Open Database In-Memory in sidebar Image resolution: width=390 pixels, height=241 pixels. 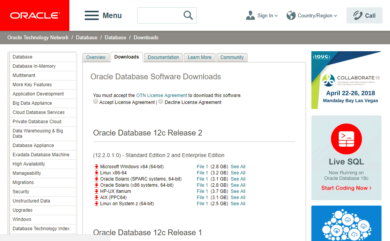click(42, 66)
